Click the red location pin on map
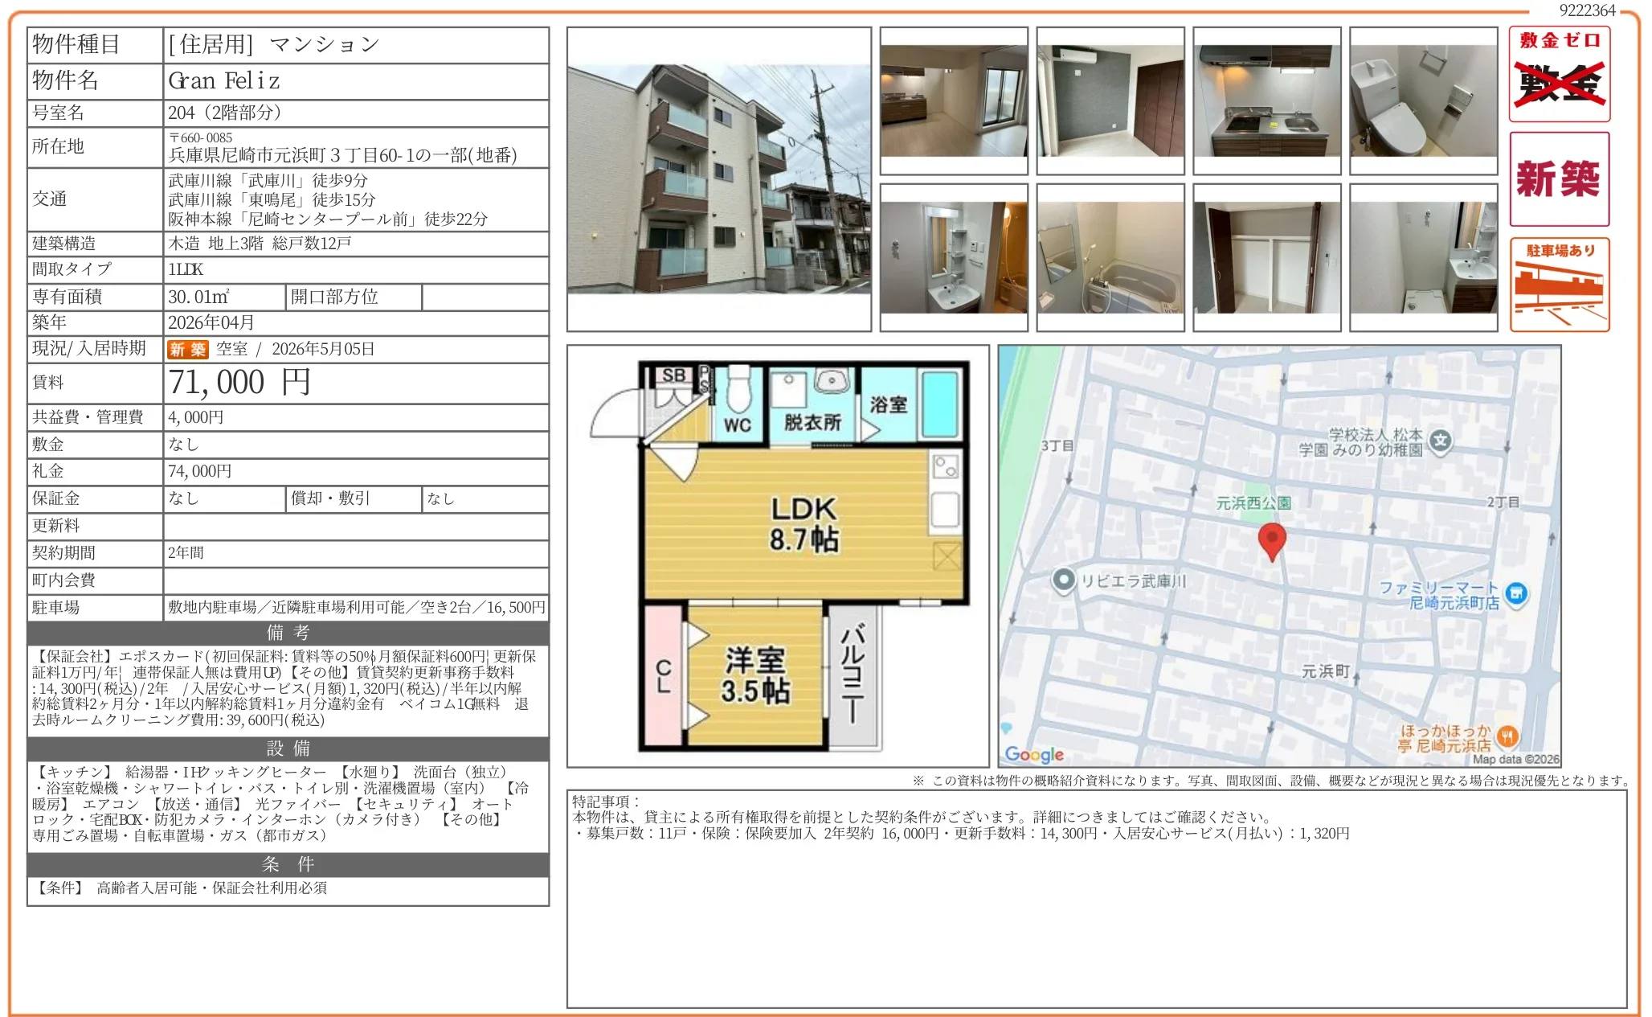The height and width of the screenshot is (1017, 1652). 1271,539
